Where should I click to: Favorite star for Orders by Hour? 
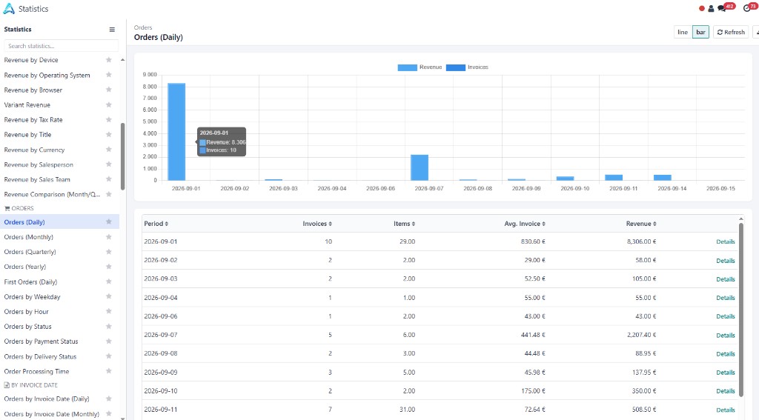click(108, 311)
